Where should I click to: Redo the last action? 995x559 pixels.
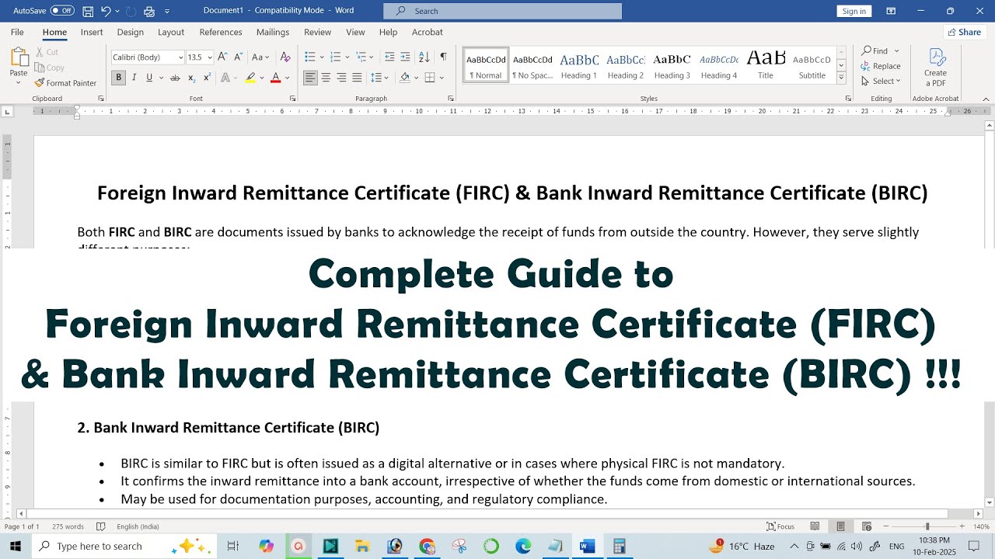click(x=129, y=11)
